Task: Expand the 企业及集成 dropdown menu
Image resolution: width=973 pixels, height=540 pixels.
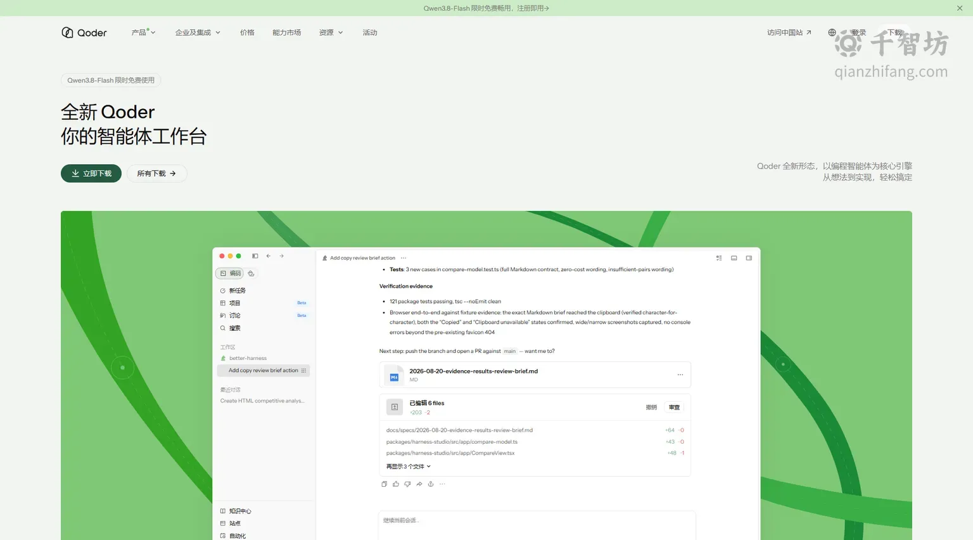Action: [198, 32]
